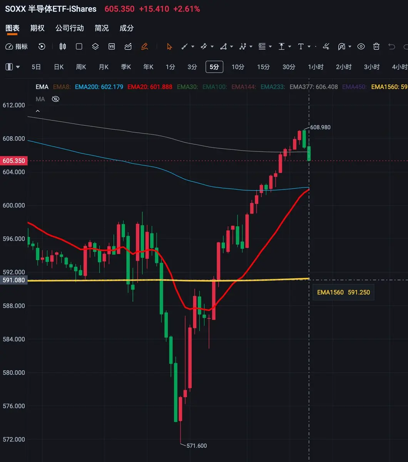Click the EMA100 legend label

[x=214, y=87]
